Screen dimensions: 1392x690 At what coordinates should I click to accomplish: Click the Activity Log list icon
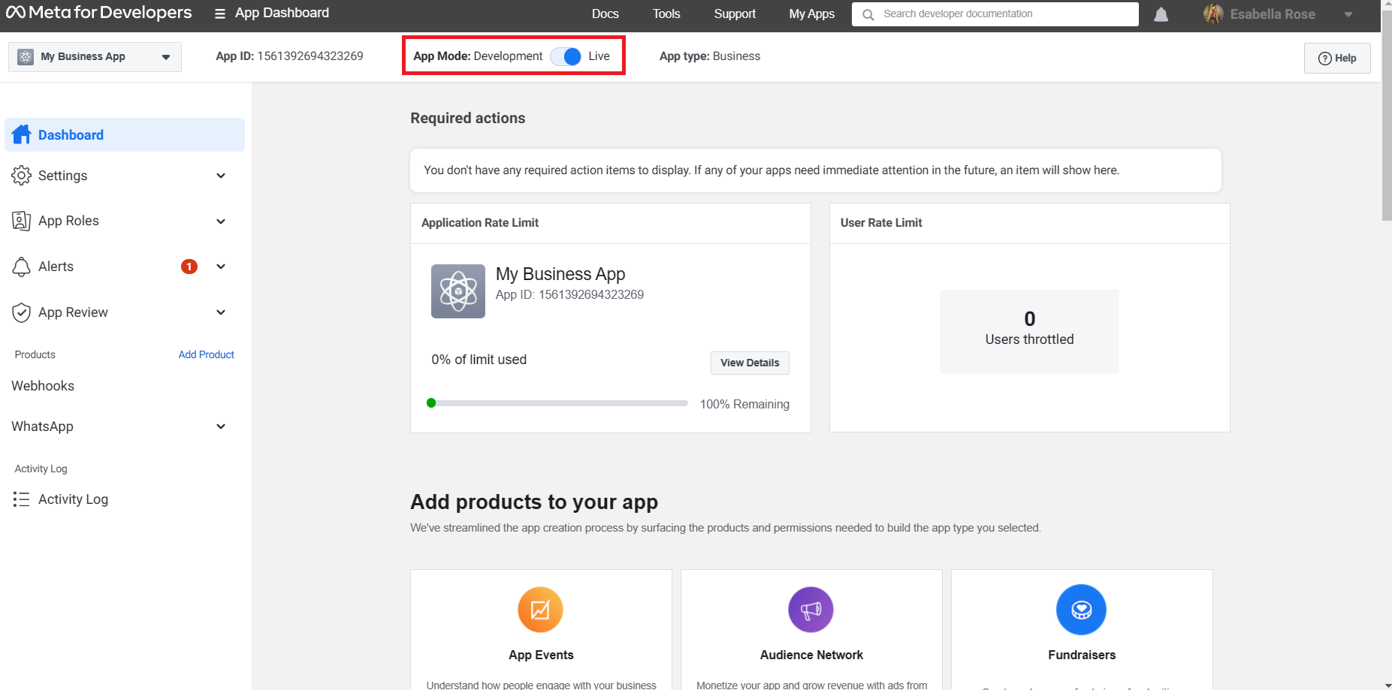pyautogui.click(x=21, y=499)
